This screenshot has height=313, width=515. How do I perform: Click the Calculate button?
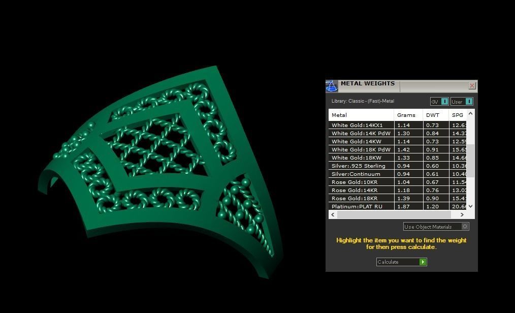401,262
